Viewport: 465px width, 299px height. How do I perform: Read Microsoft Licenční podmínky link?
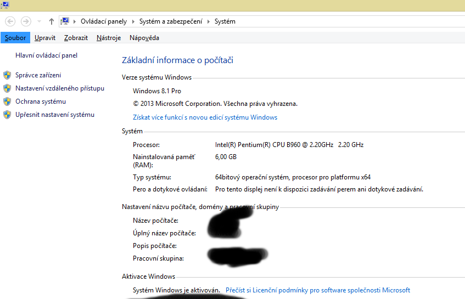coord(318,290)
